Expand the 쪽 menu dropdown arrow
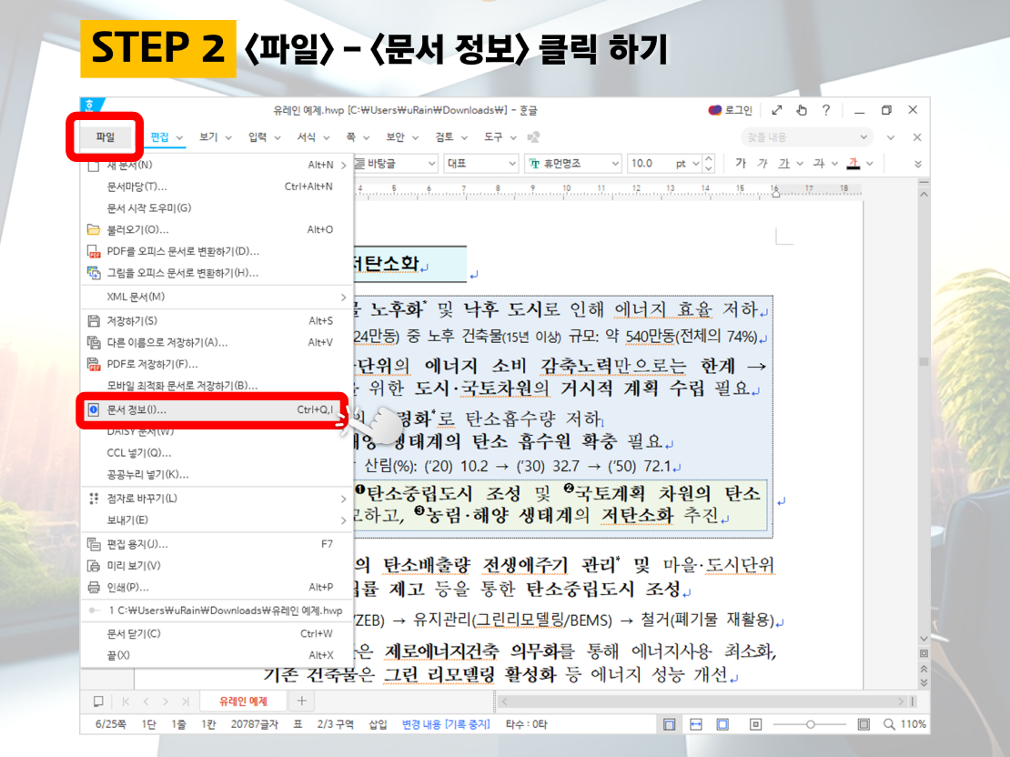 click(366, 138)
